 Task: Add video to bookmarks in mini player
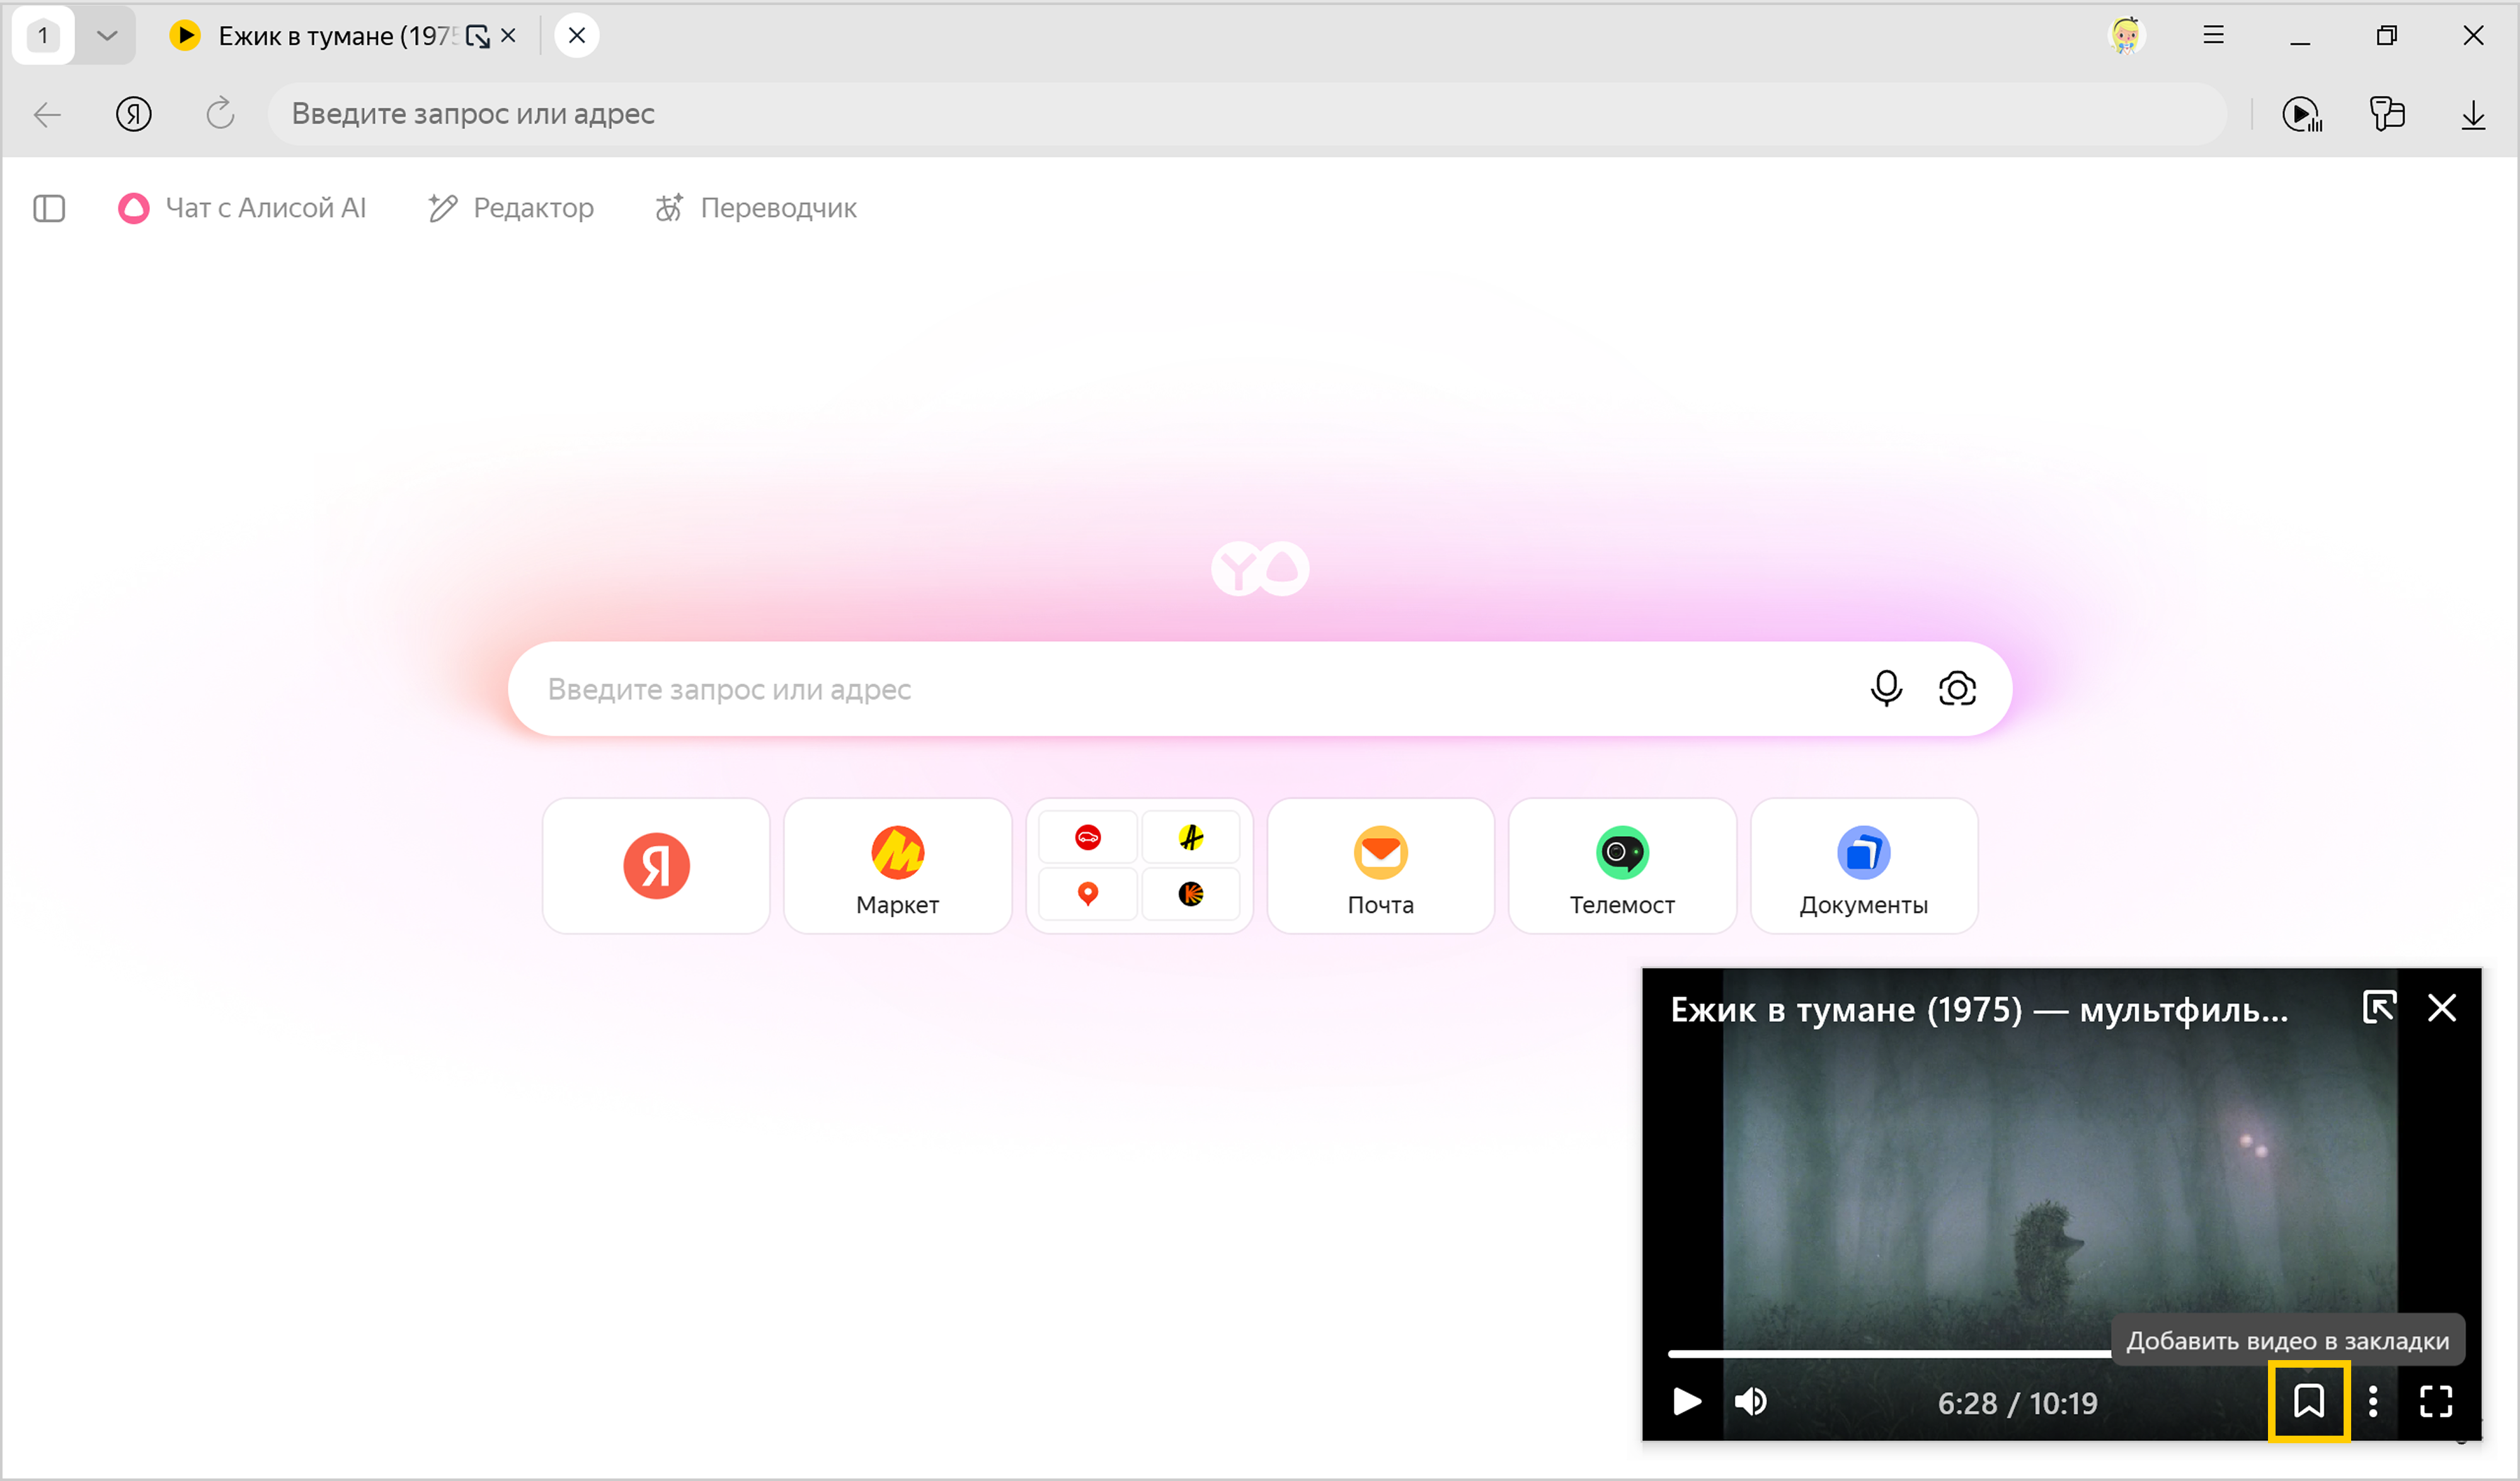pos(2308,1401)
